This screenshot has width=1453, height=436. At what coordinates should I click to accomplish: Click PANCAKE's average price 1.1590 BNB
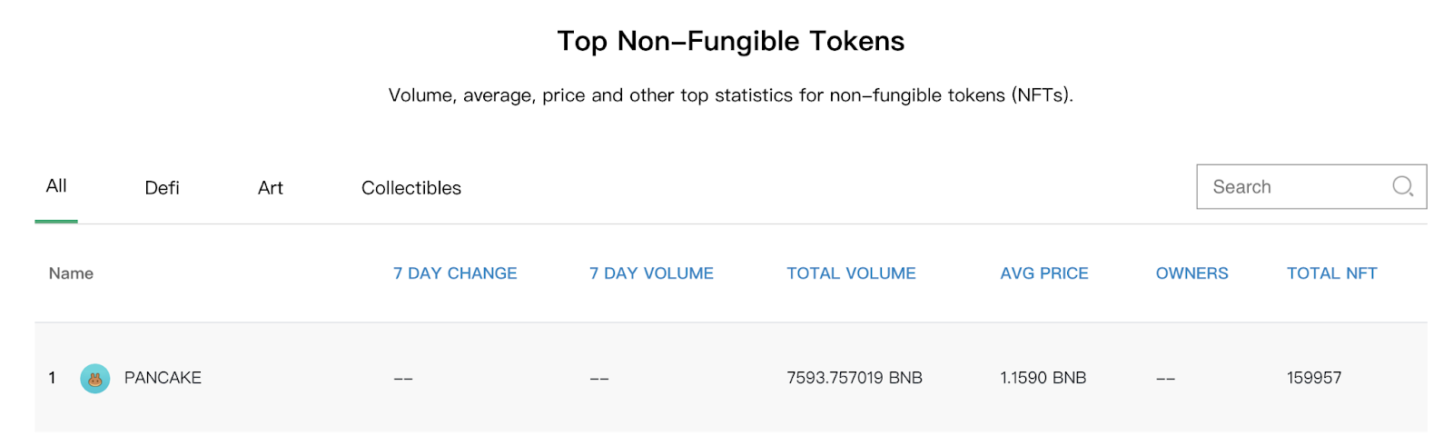[x=1043, y=378]
